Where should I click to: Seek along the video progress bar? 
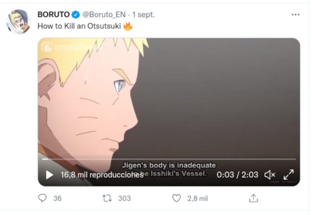(x=169, y=159)
